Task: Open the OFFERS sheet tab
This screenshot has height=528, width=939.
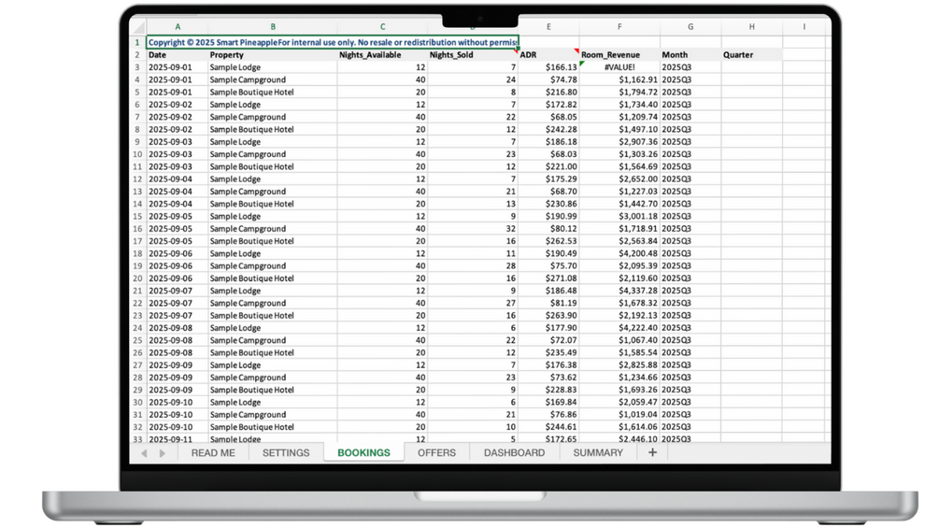Action: pos(436,453)
